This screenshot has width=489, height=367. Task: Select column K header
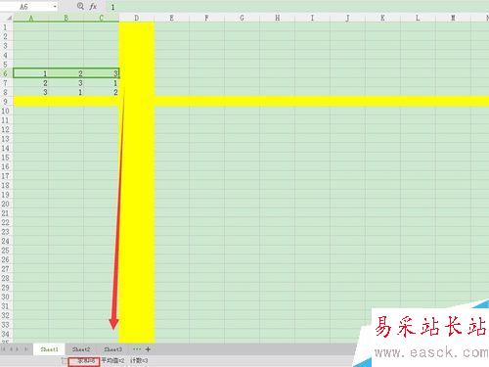pos(383,18)
